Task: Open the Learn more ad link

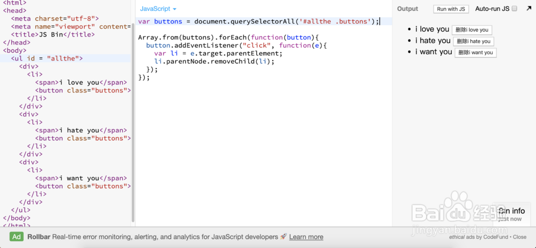Action: [306, 237]
